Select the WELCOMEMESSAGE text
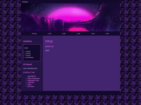Screen dimensions: 141x105 click(30, 68)
